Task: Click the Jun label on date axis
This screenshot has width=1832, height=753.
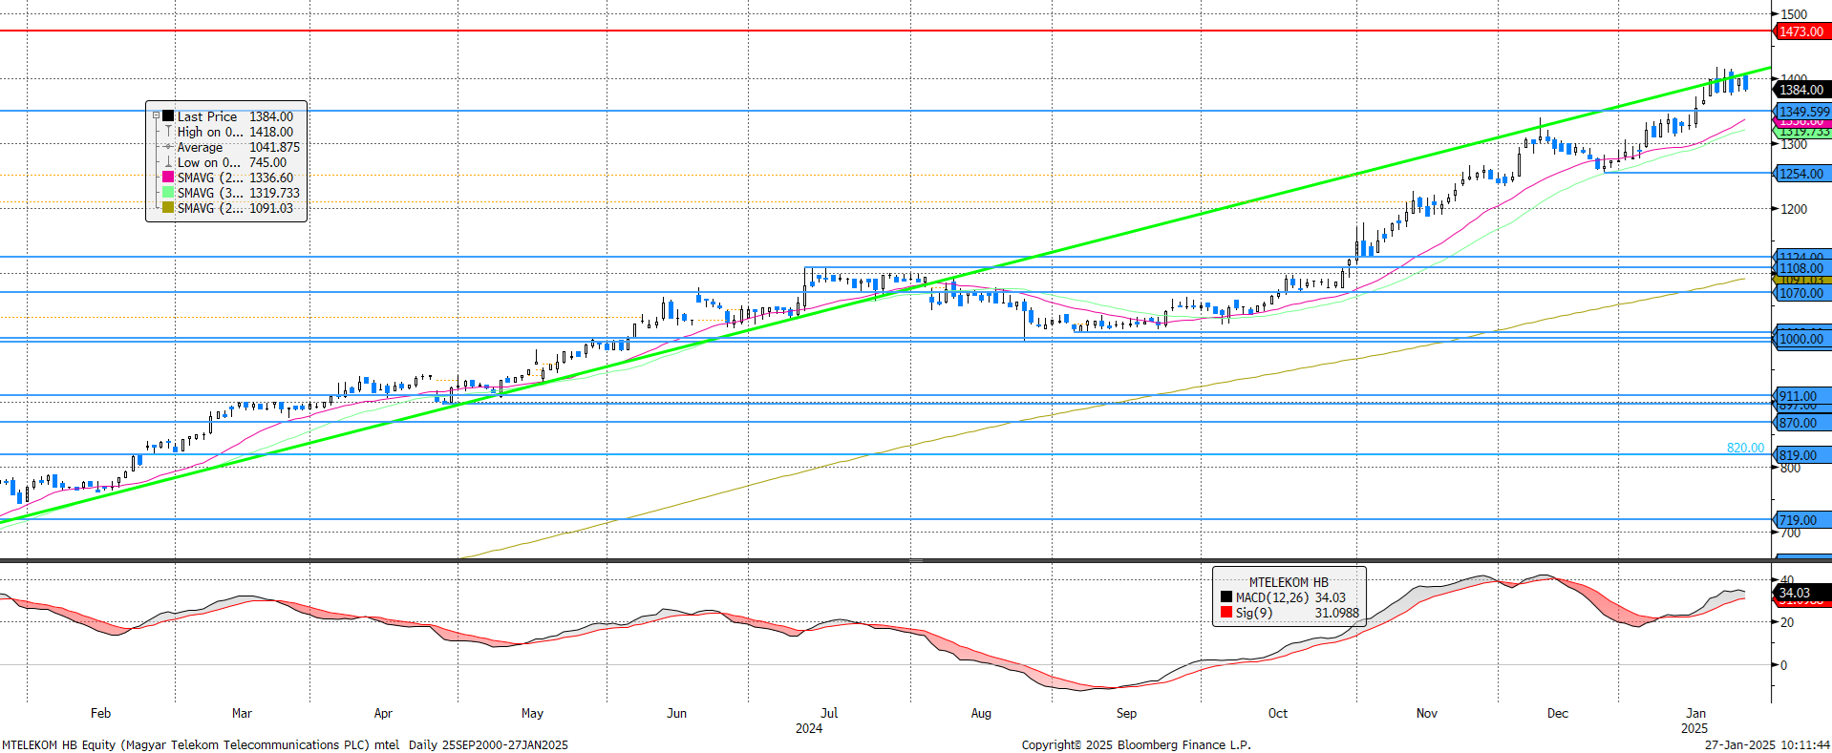Action: pyautogui.click(x=676, y=713)
